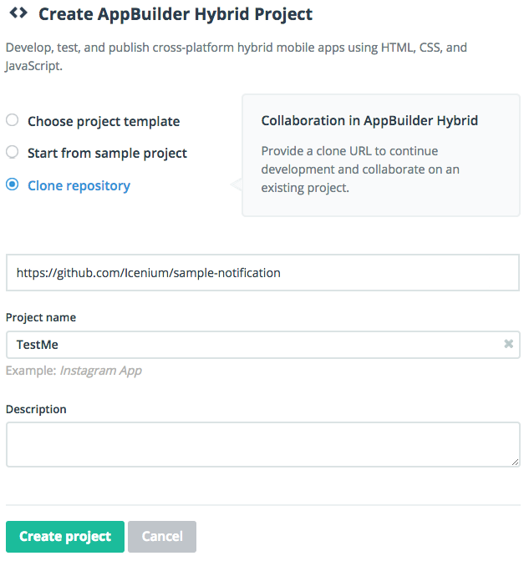Click the Project name label
This screenshot has width=529, height=571.
41,317
